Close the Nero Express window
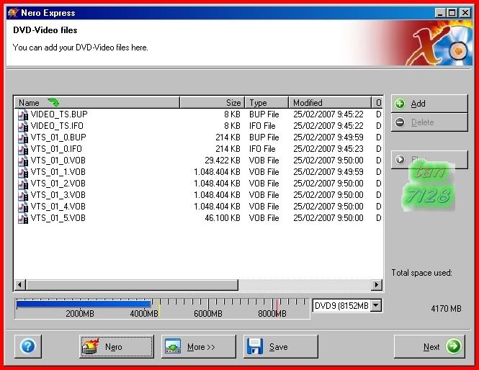Viewport: 479px width, 370px height. click(465, 13)
